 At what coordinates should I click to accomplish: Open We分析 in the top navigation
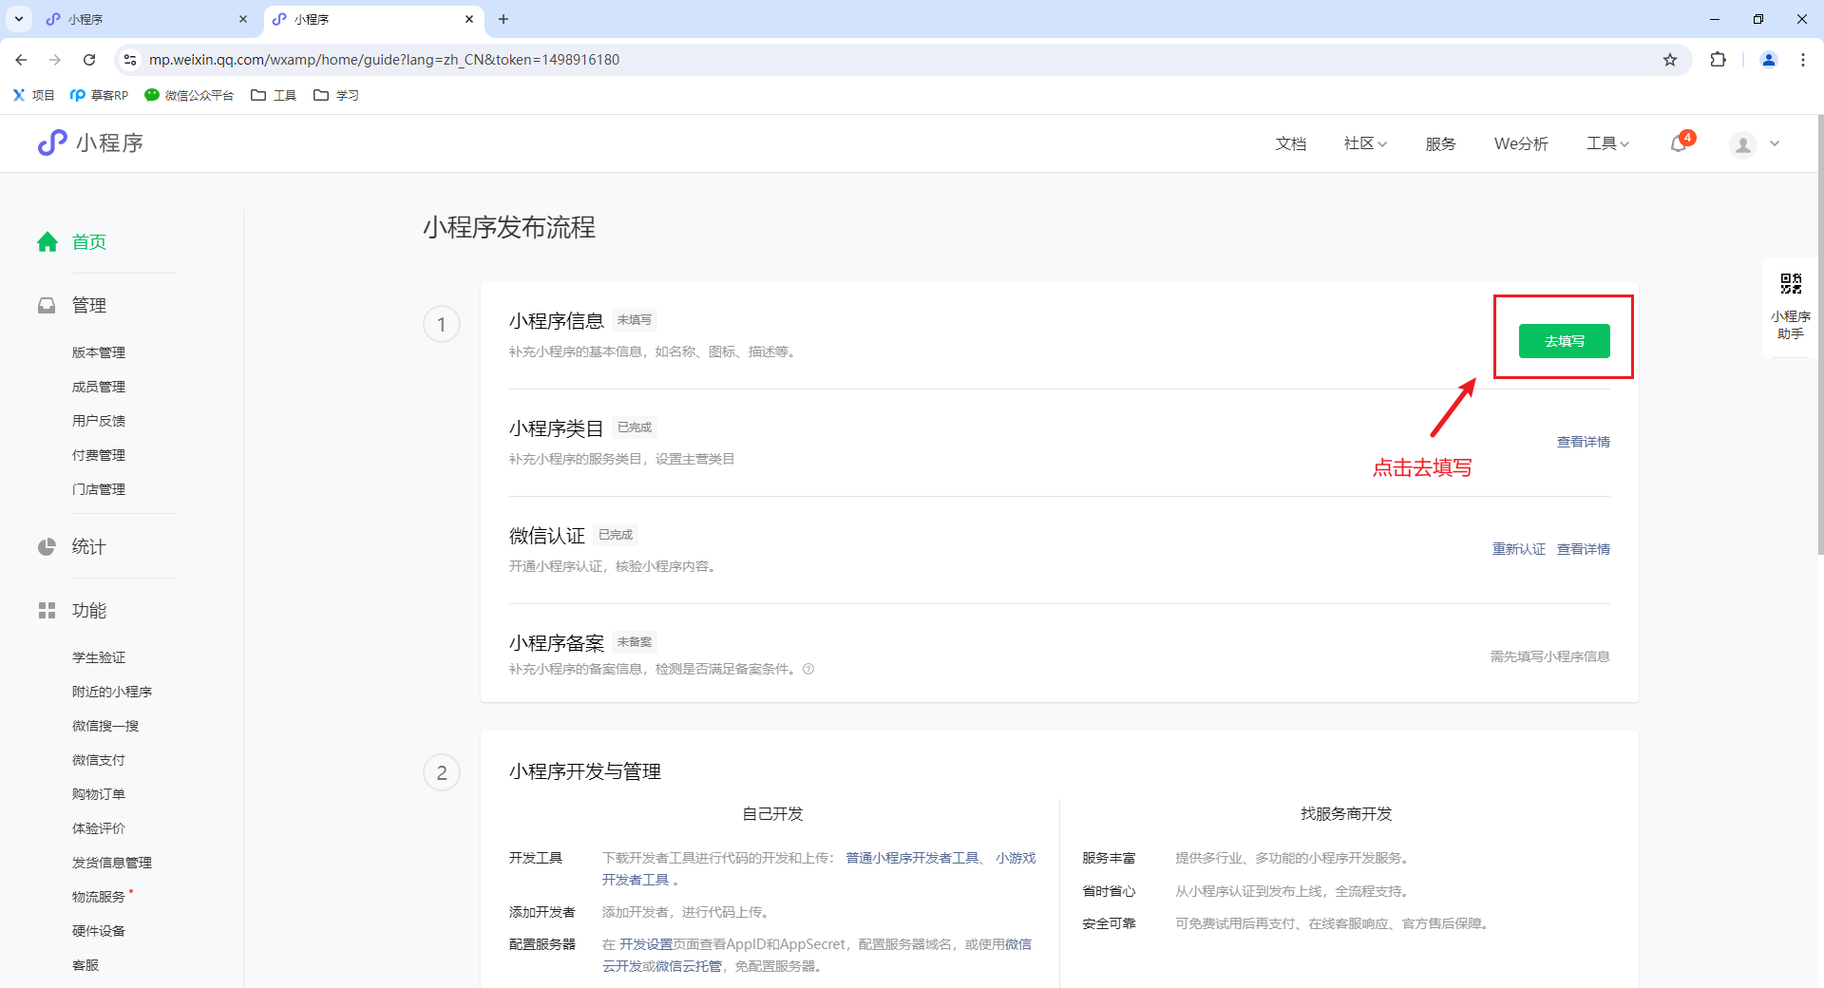1521,144
